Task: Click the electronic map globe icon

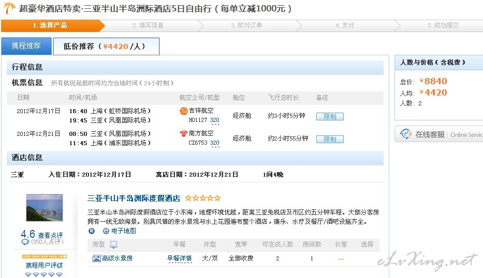Action: pyautogui.click(x=106, y=231)
